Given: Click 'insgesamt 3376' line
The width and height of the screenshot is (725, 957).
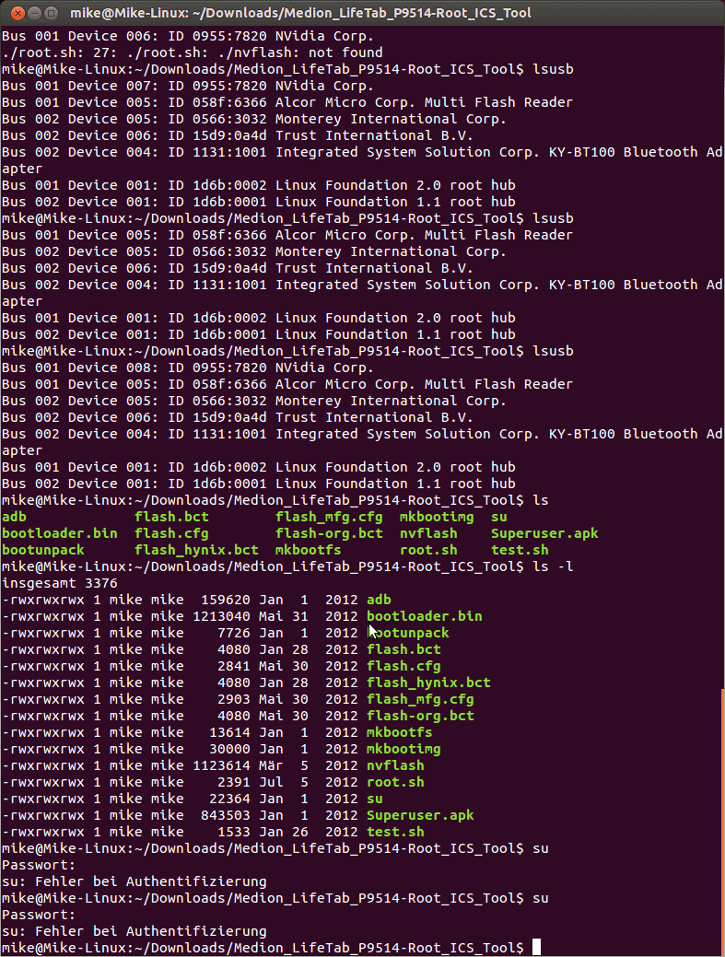Looking at the screenshot, I should click(60, 583).
